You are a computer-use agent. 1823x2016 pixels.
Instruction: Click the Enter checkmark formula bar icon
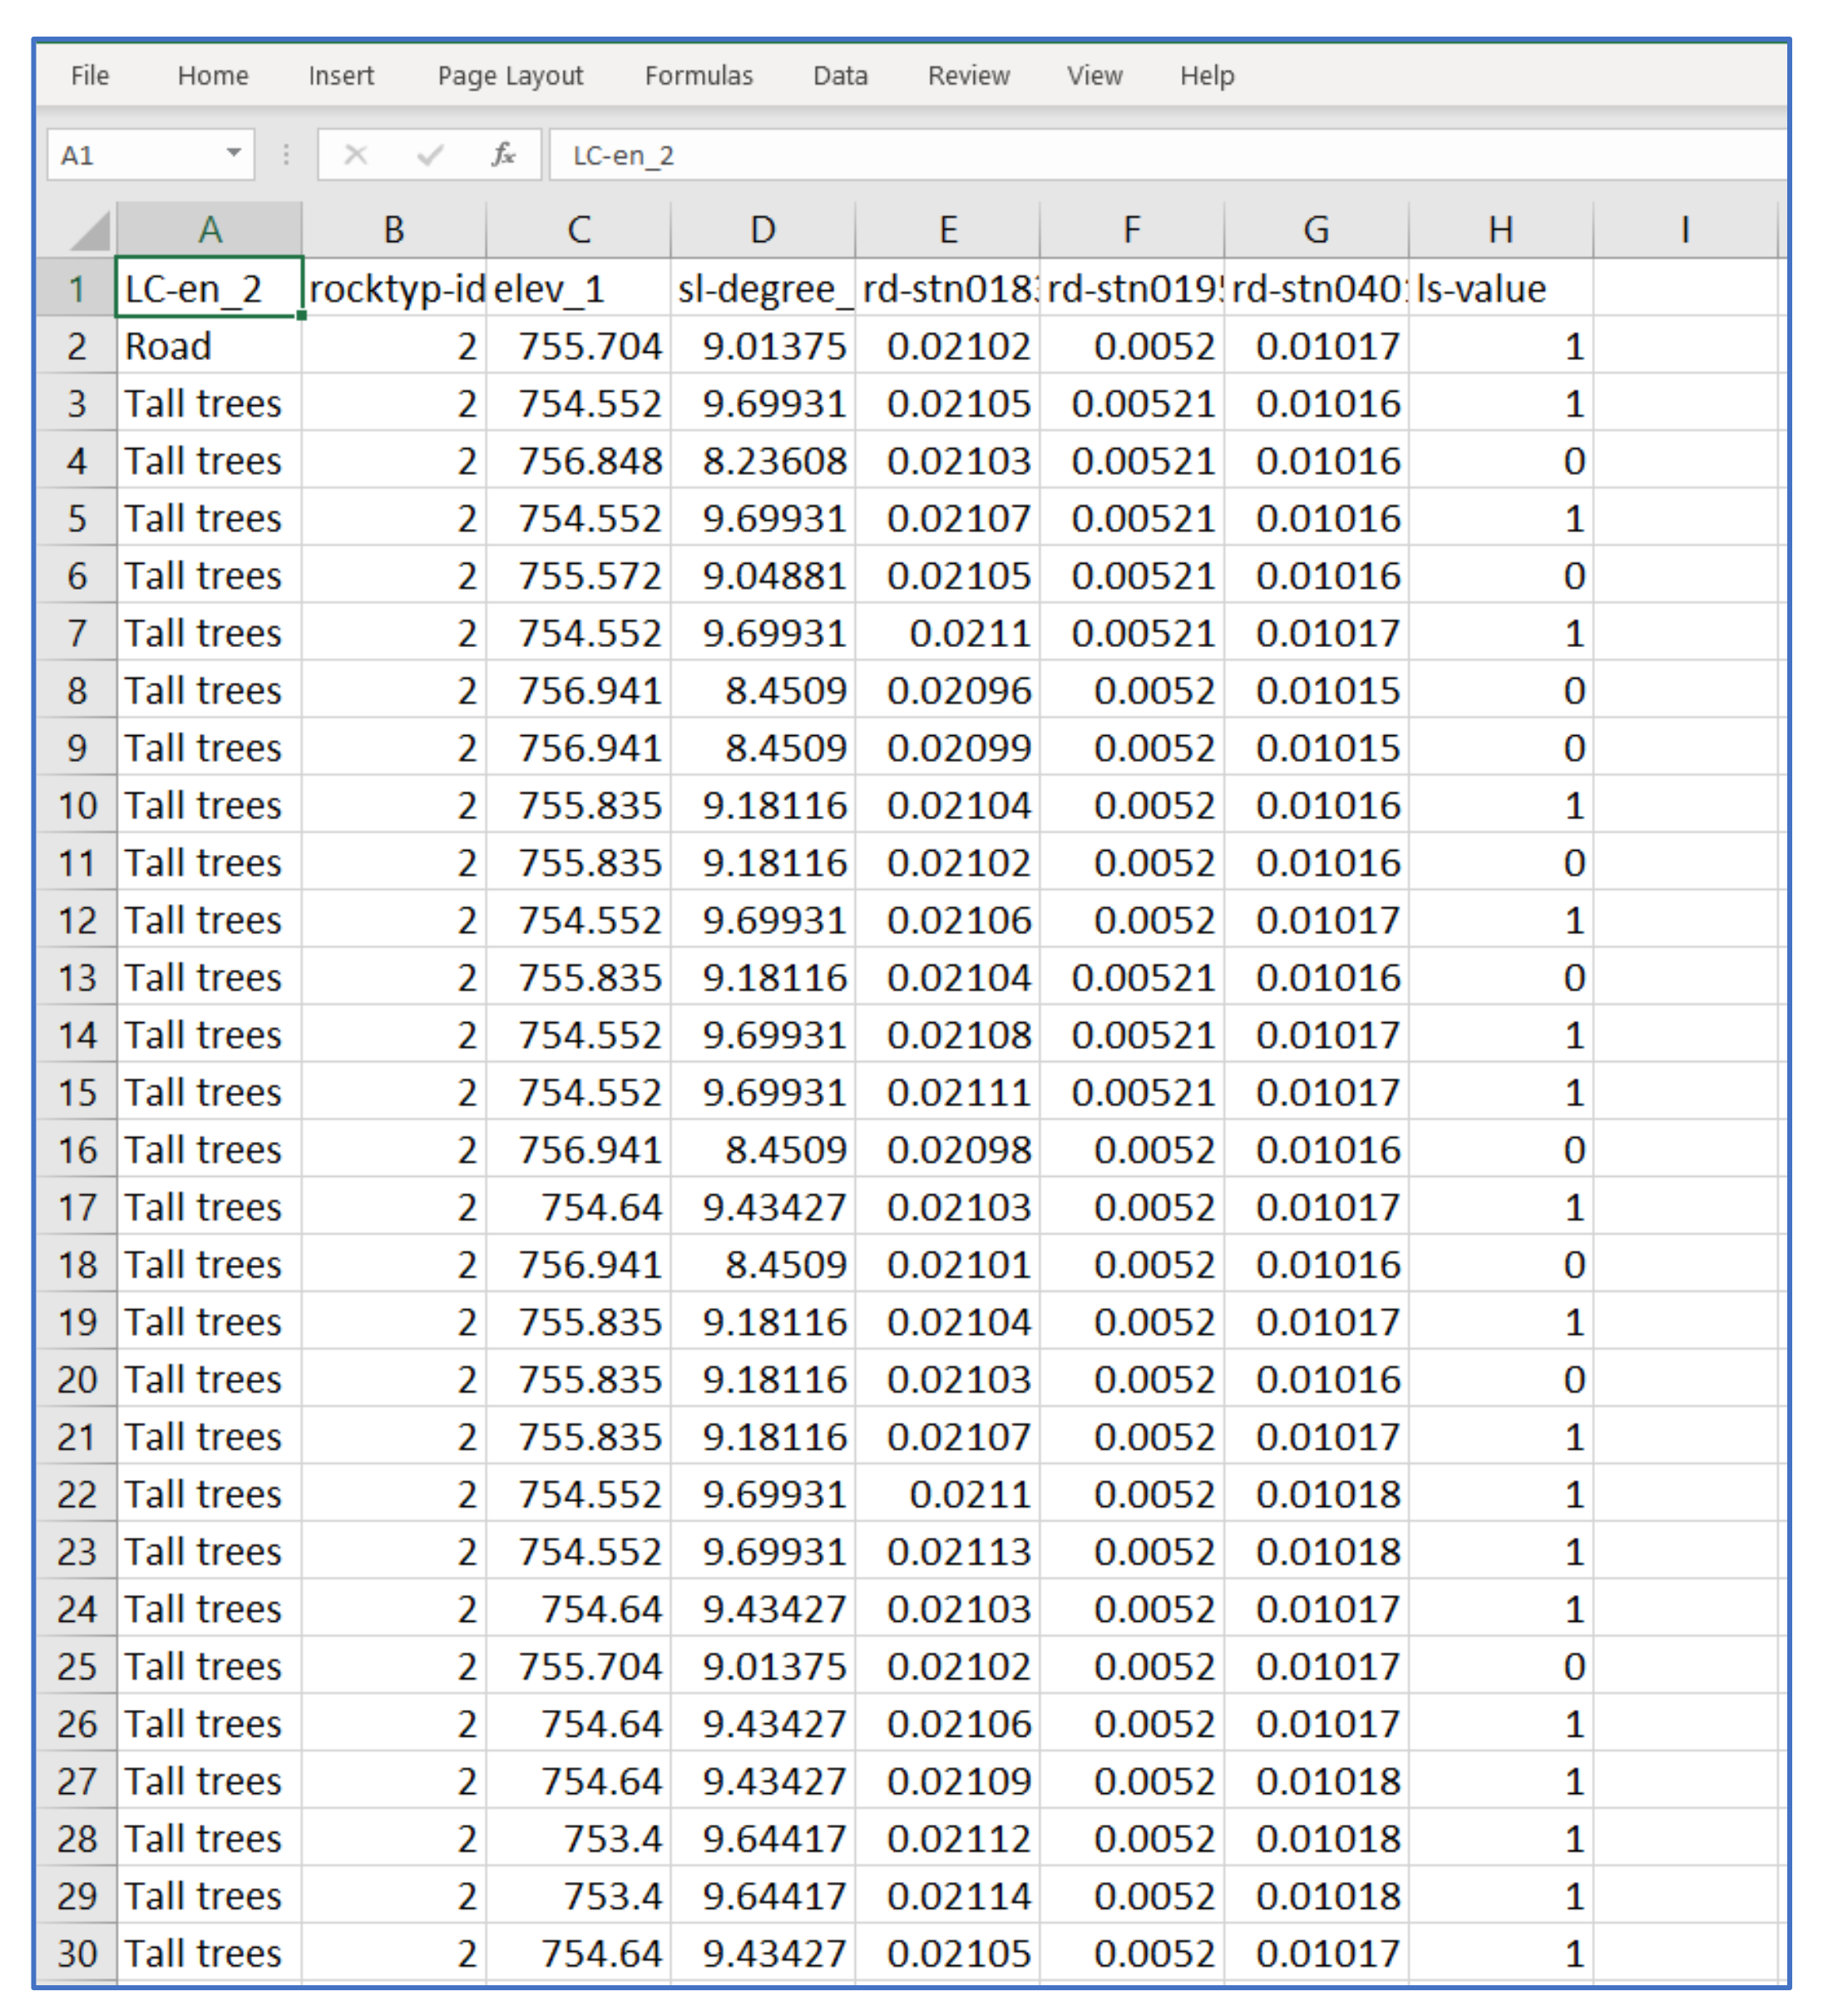(x=430, y=155)
